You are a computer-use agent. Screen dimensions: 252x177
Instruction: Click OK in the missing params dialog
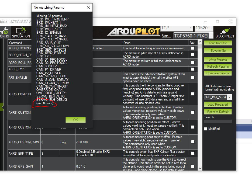[x=75, y=120]
